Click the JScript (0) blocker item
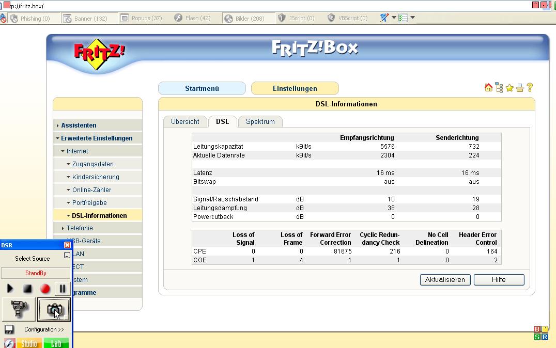This screenshot has height=348, width=556. pos(297,18)
